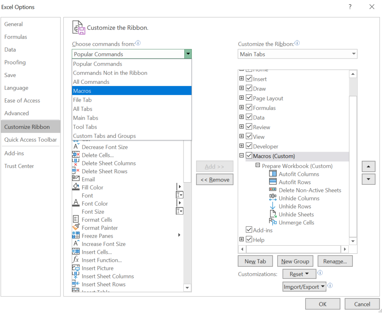Click the New Group button
Screen dimensions: 382x313
click(x=295, y=261)
